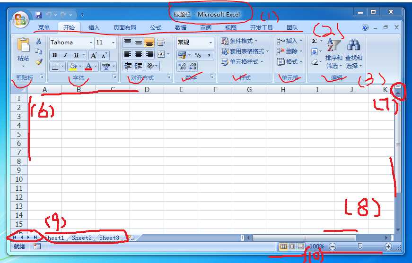412x263 pixels.
Task: Open text orientation options
Action: [x=150, y=66]
